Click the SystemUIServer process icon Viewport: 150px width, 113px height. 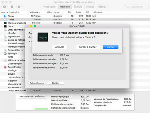point(5,50)
